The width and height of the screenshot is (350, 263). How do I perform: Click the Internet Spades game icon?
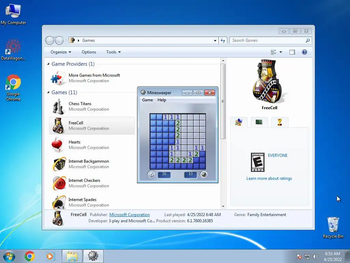tap(59, 202)
